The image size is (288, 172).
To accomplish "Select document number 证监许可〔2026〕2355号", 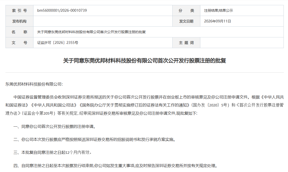I will 57,43.
